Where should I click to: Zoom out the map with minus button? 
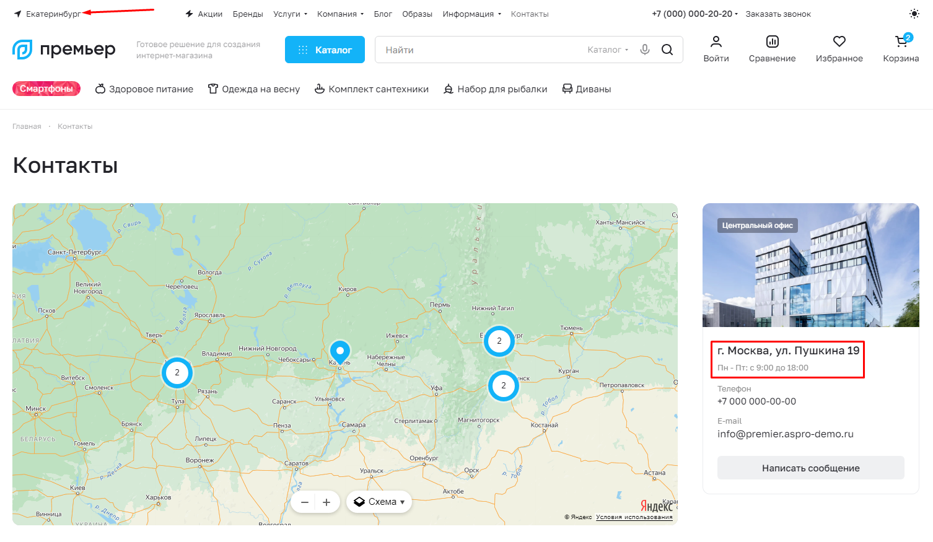click(x=304, y=502)
